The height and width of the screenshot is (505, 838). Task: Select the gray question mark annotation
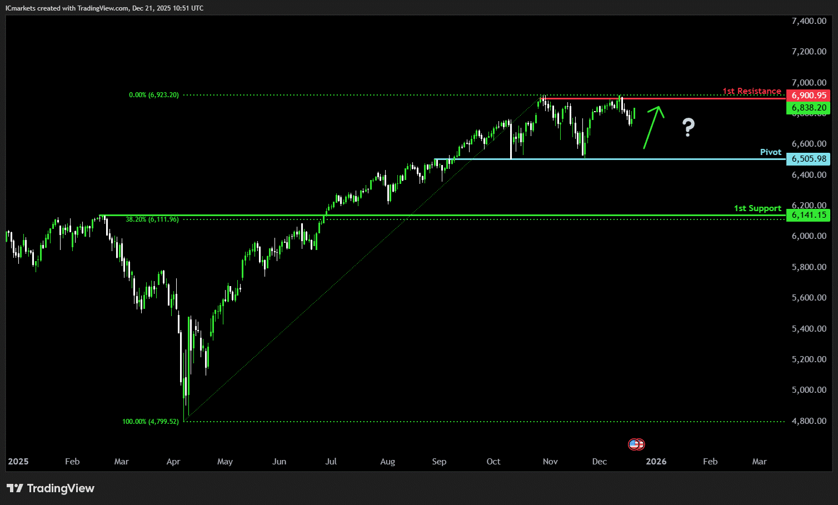pos(689,128)
